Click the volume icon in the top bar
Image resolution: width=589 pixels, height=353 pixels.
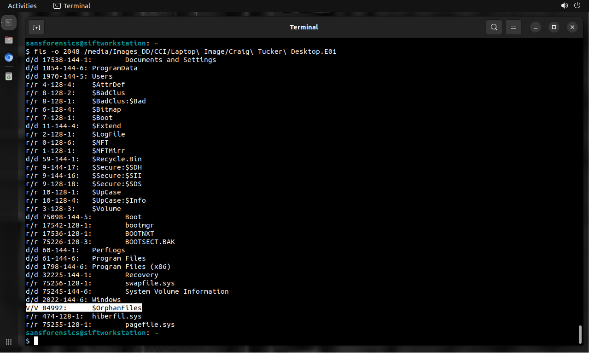pos(564,6)
